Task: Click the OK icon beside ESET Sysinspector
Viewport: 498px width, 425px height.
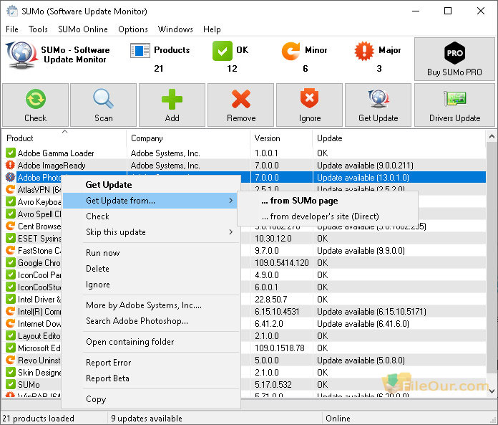Action: pyautogui.click(x=11, y=238)
